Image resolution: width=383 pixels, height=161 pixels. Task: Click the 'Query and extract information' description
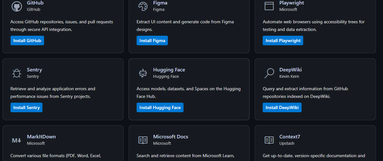(x=305, y=92)
